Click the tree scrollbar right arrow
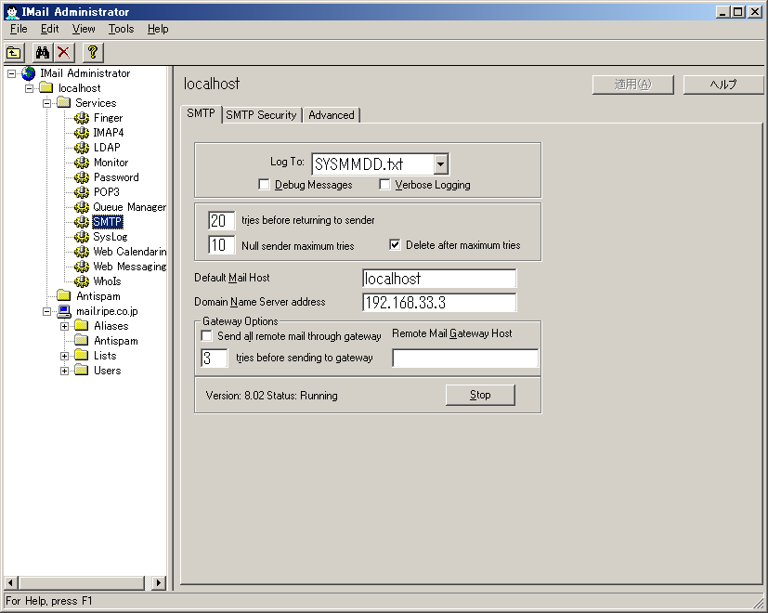Image resolution: width=768 pixels, height=613 pixels. 158,582
